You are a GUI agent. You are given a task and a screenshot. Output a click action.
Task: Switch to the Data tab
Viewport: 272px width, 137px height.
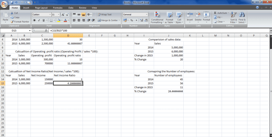71,8
